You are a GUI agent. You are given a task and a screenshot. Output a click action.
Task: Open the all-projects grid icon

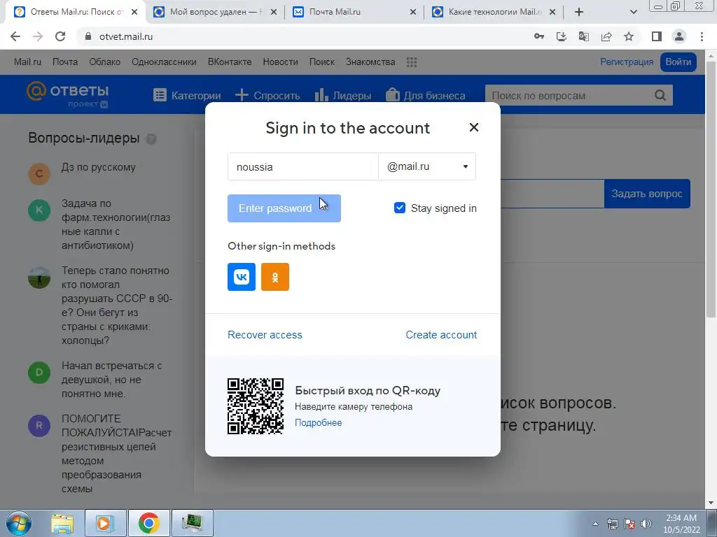coord(412,62)
